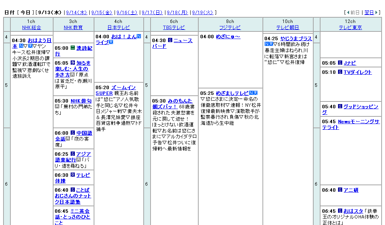Open the 9/18(月) schedule tab
385x225 pixels.
tap(178, 12)
